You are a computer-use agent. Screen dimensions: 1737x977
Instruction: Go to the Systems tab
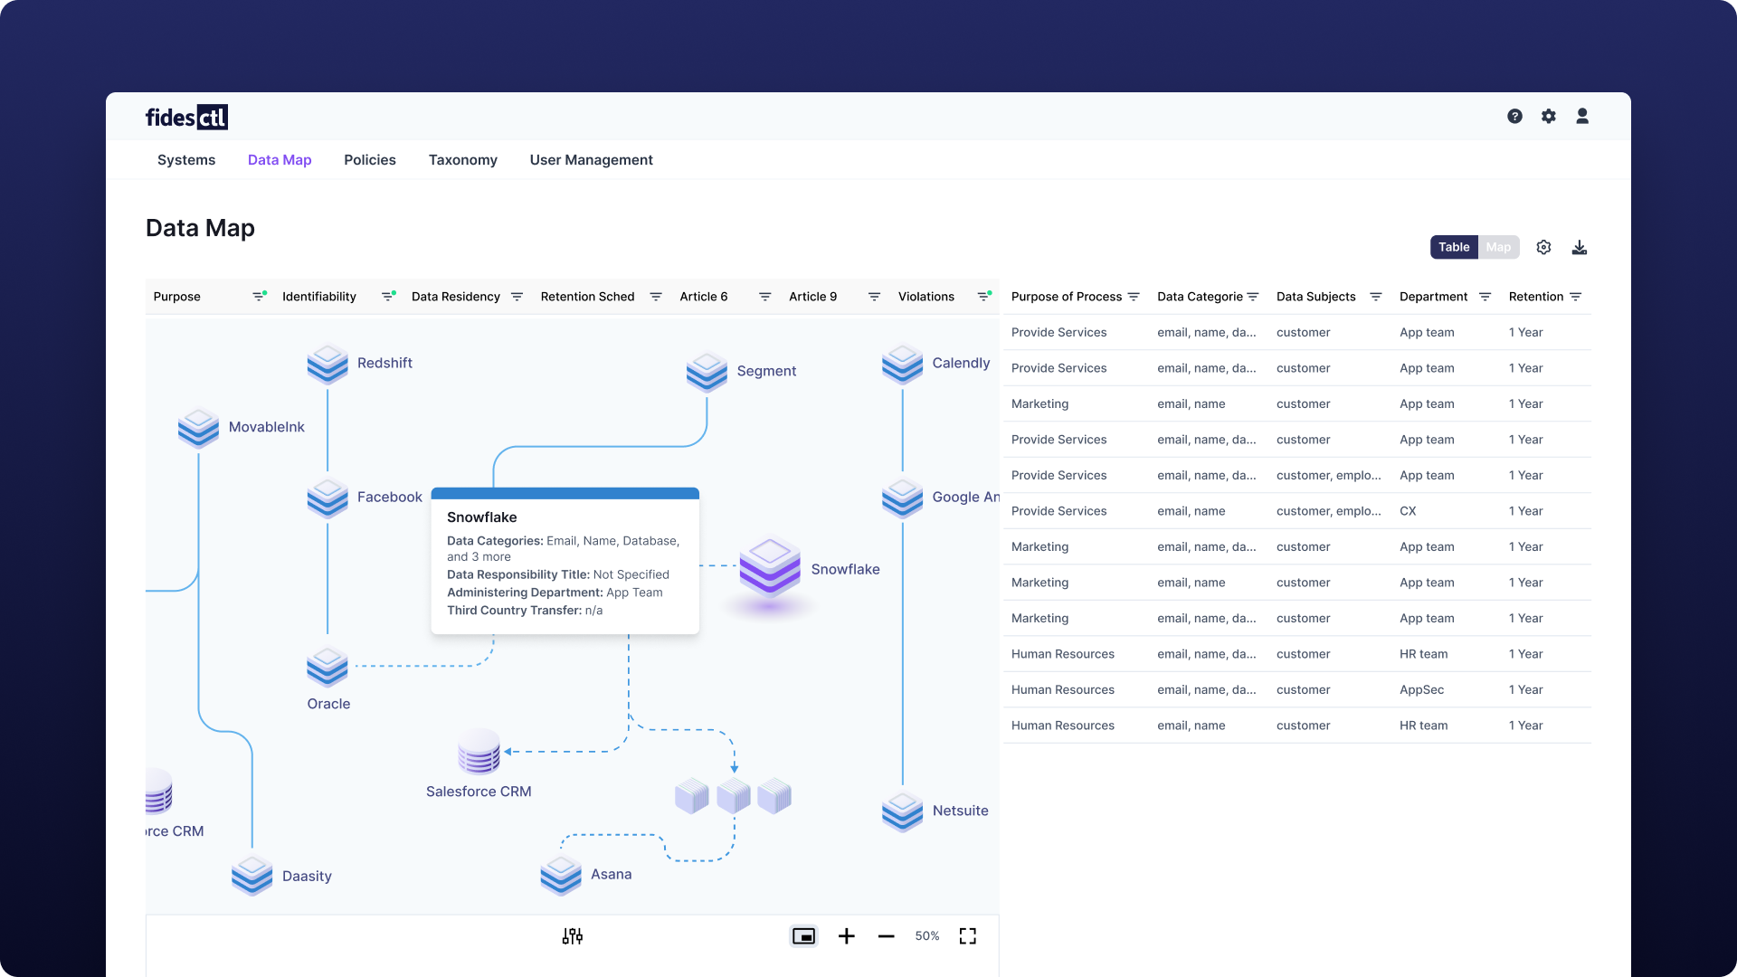[x=186, y=160]
